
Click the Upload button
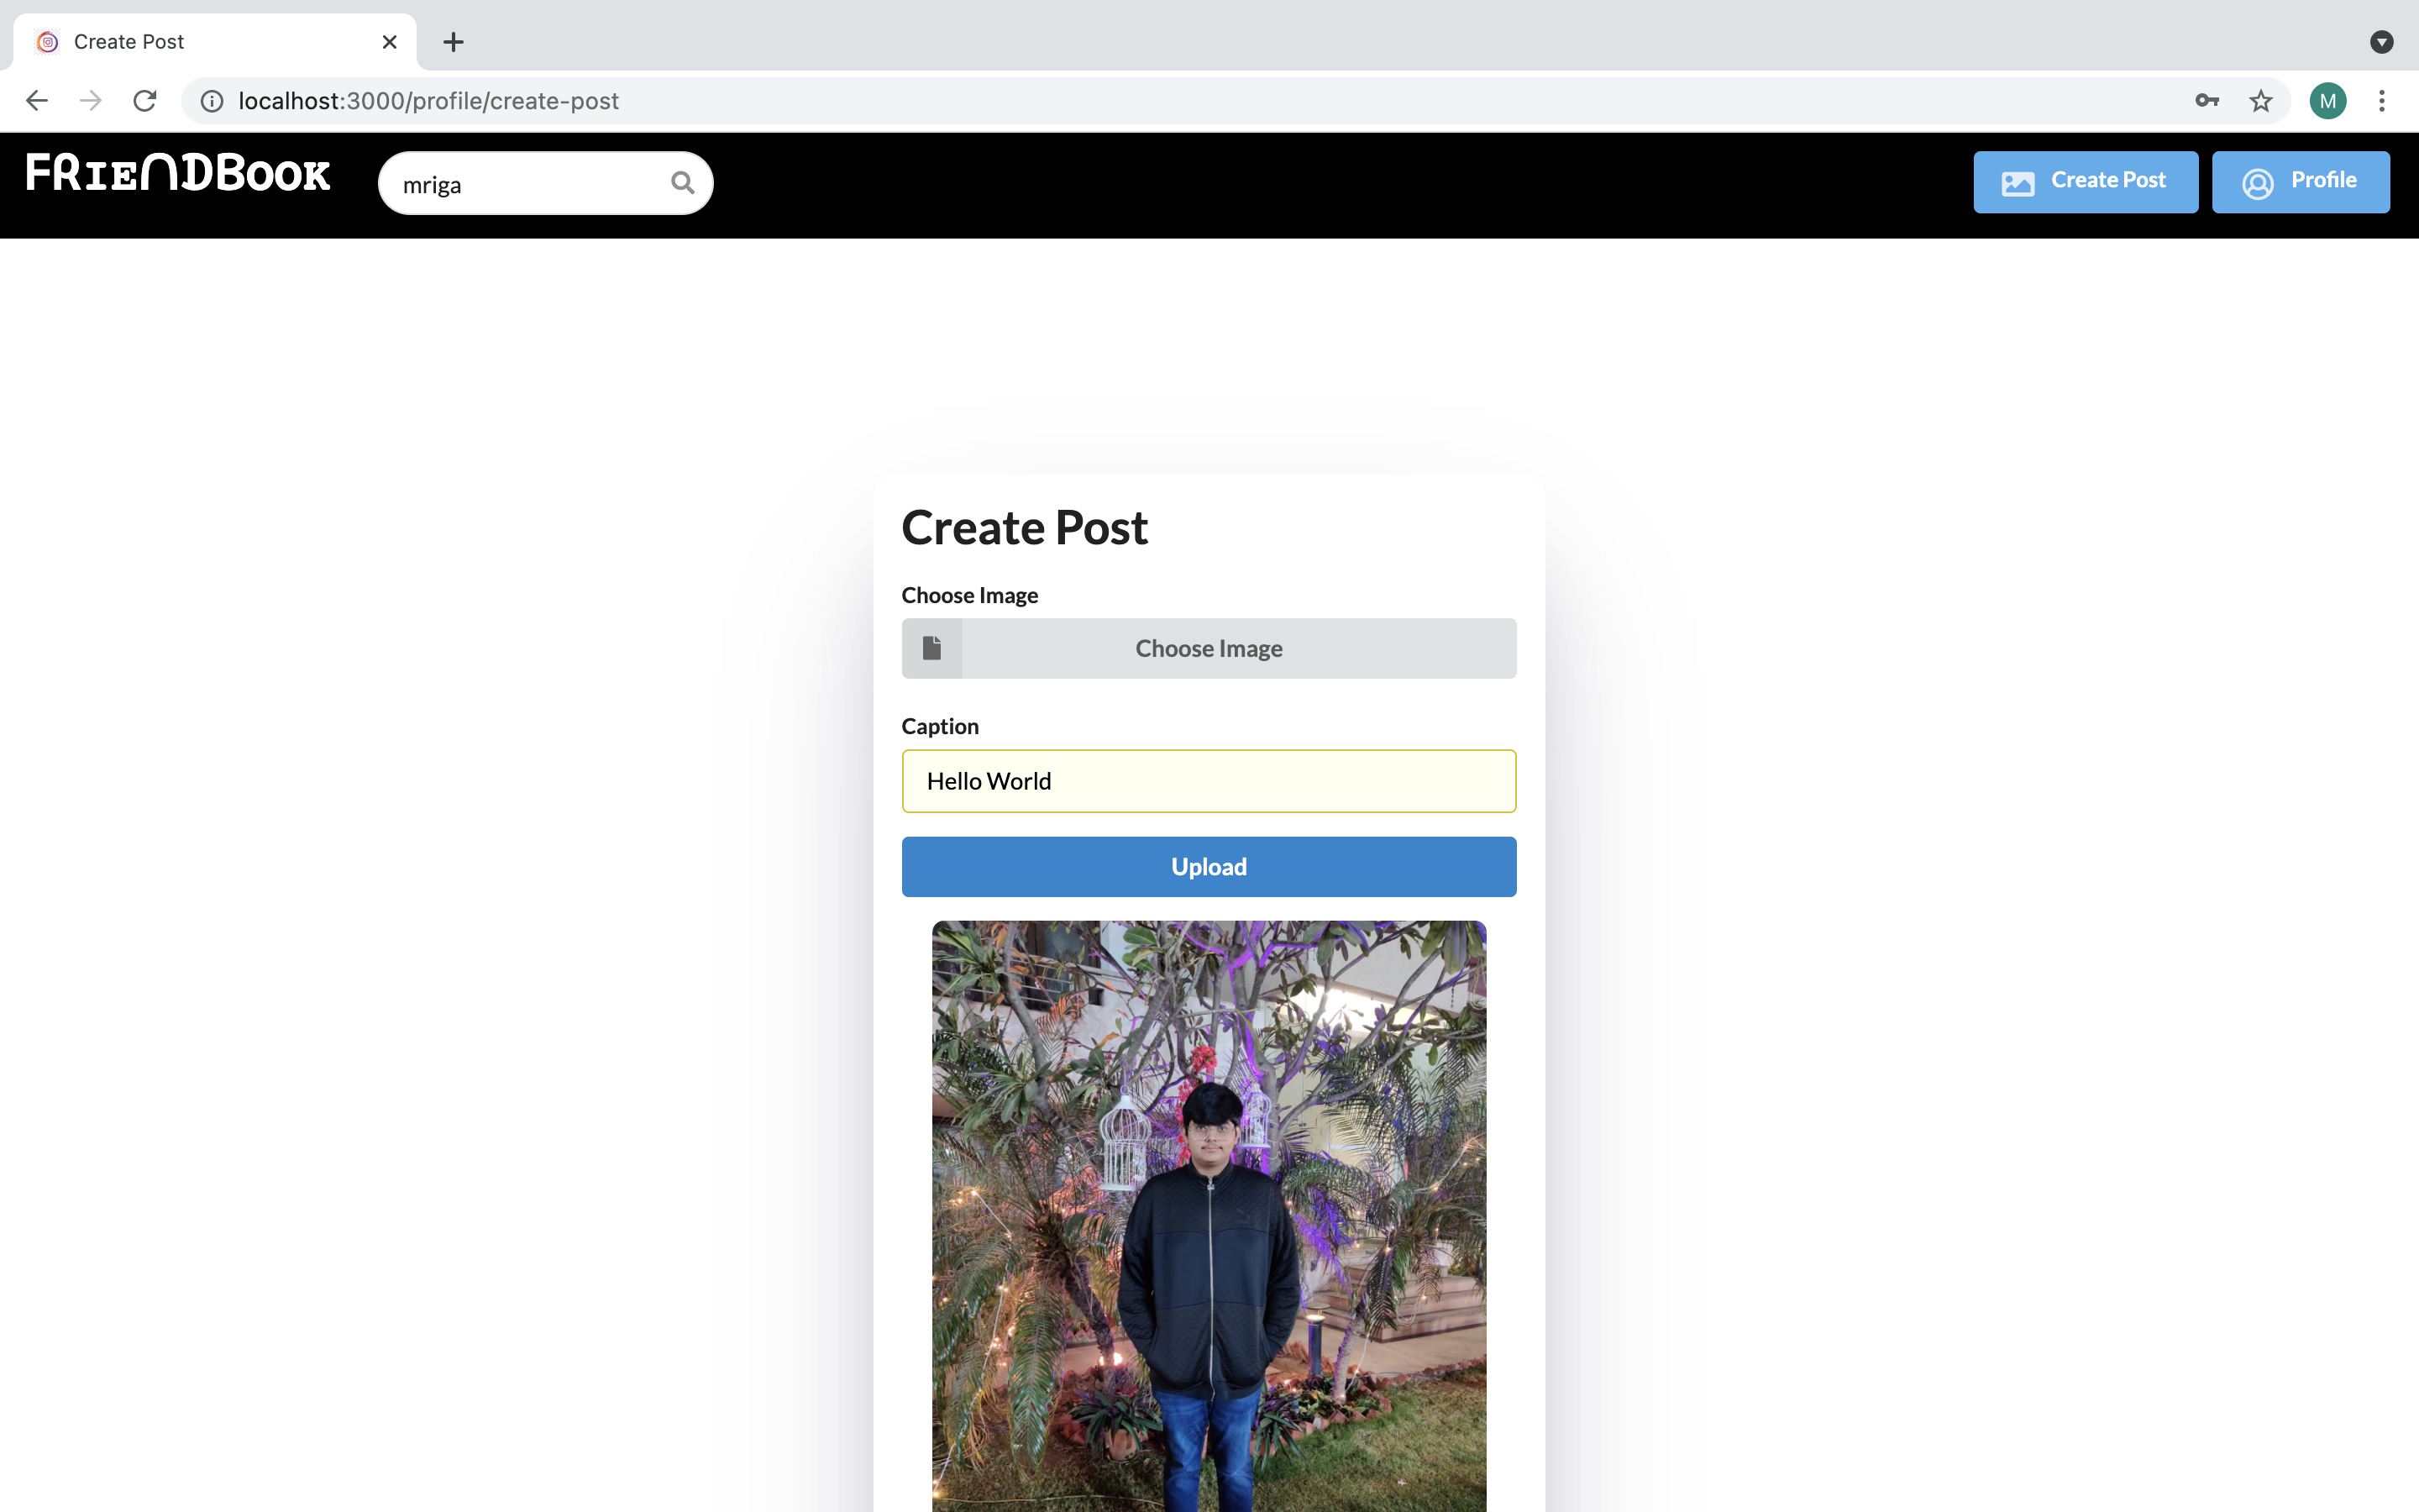tap(1209, 866)
